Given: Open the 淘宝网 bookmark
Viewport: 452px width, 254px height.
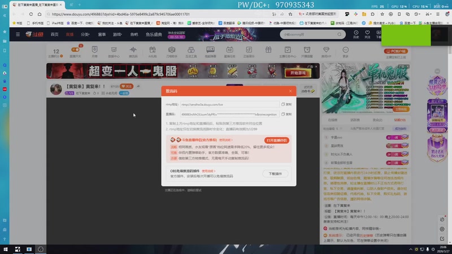Looking at the screenshot, I should click(170, 23).
